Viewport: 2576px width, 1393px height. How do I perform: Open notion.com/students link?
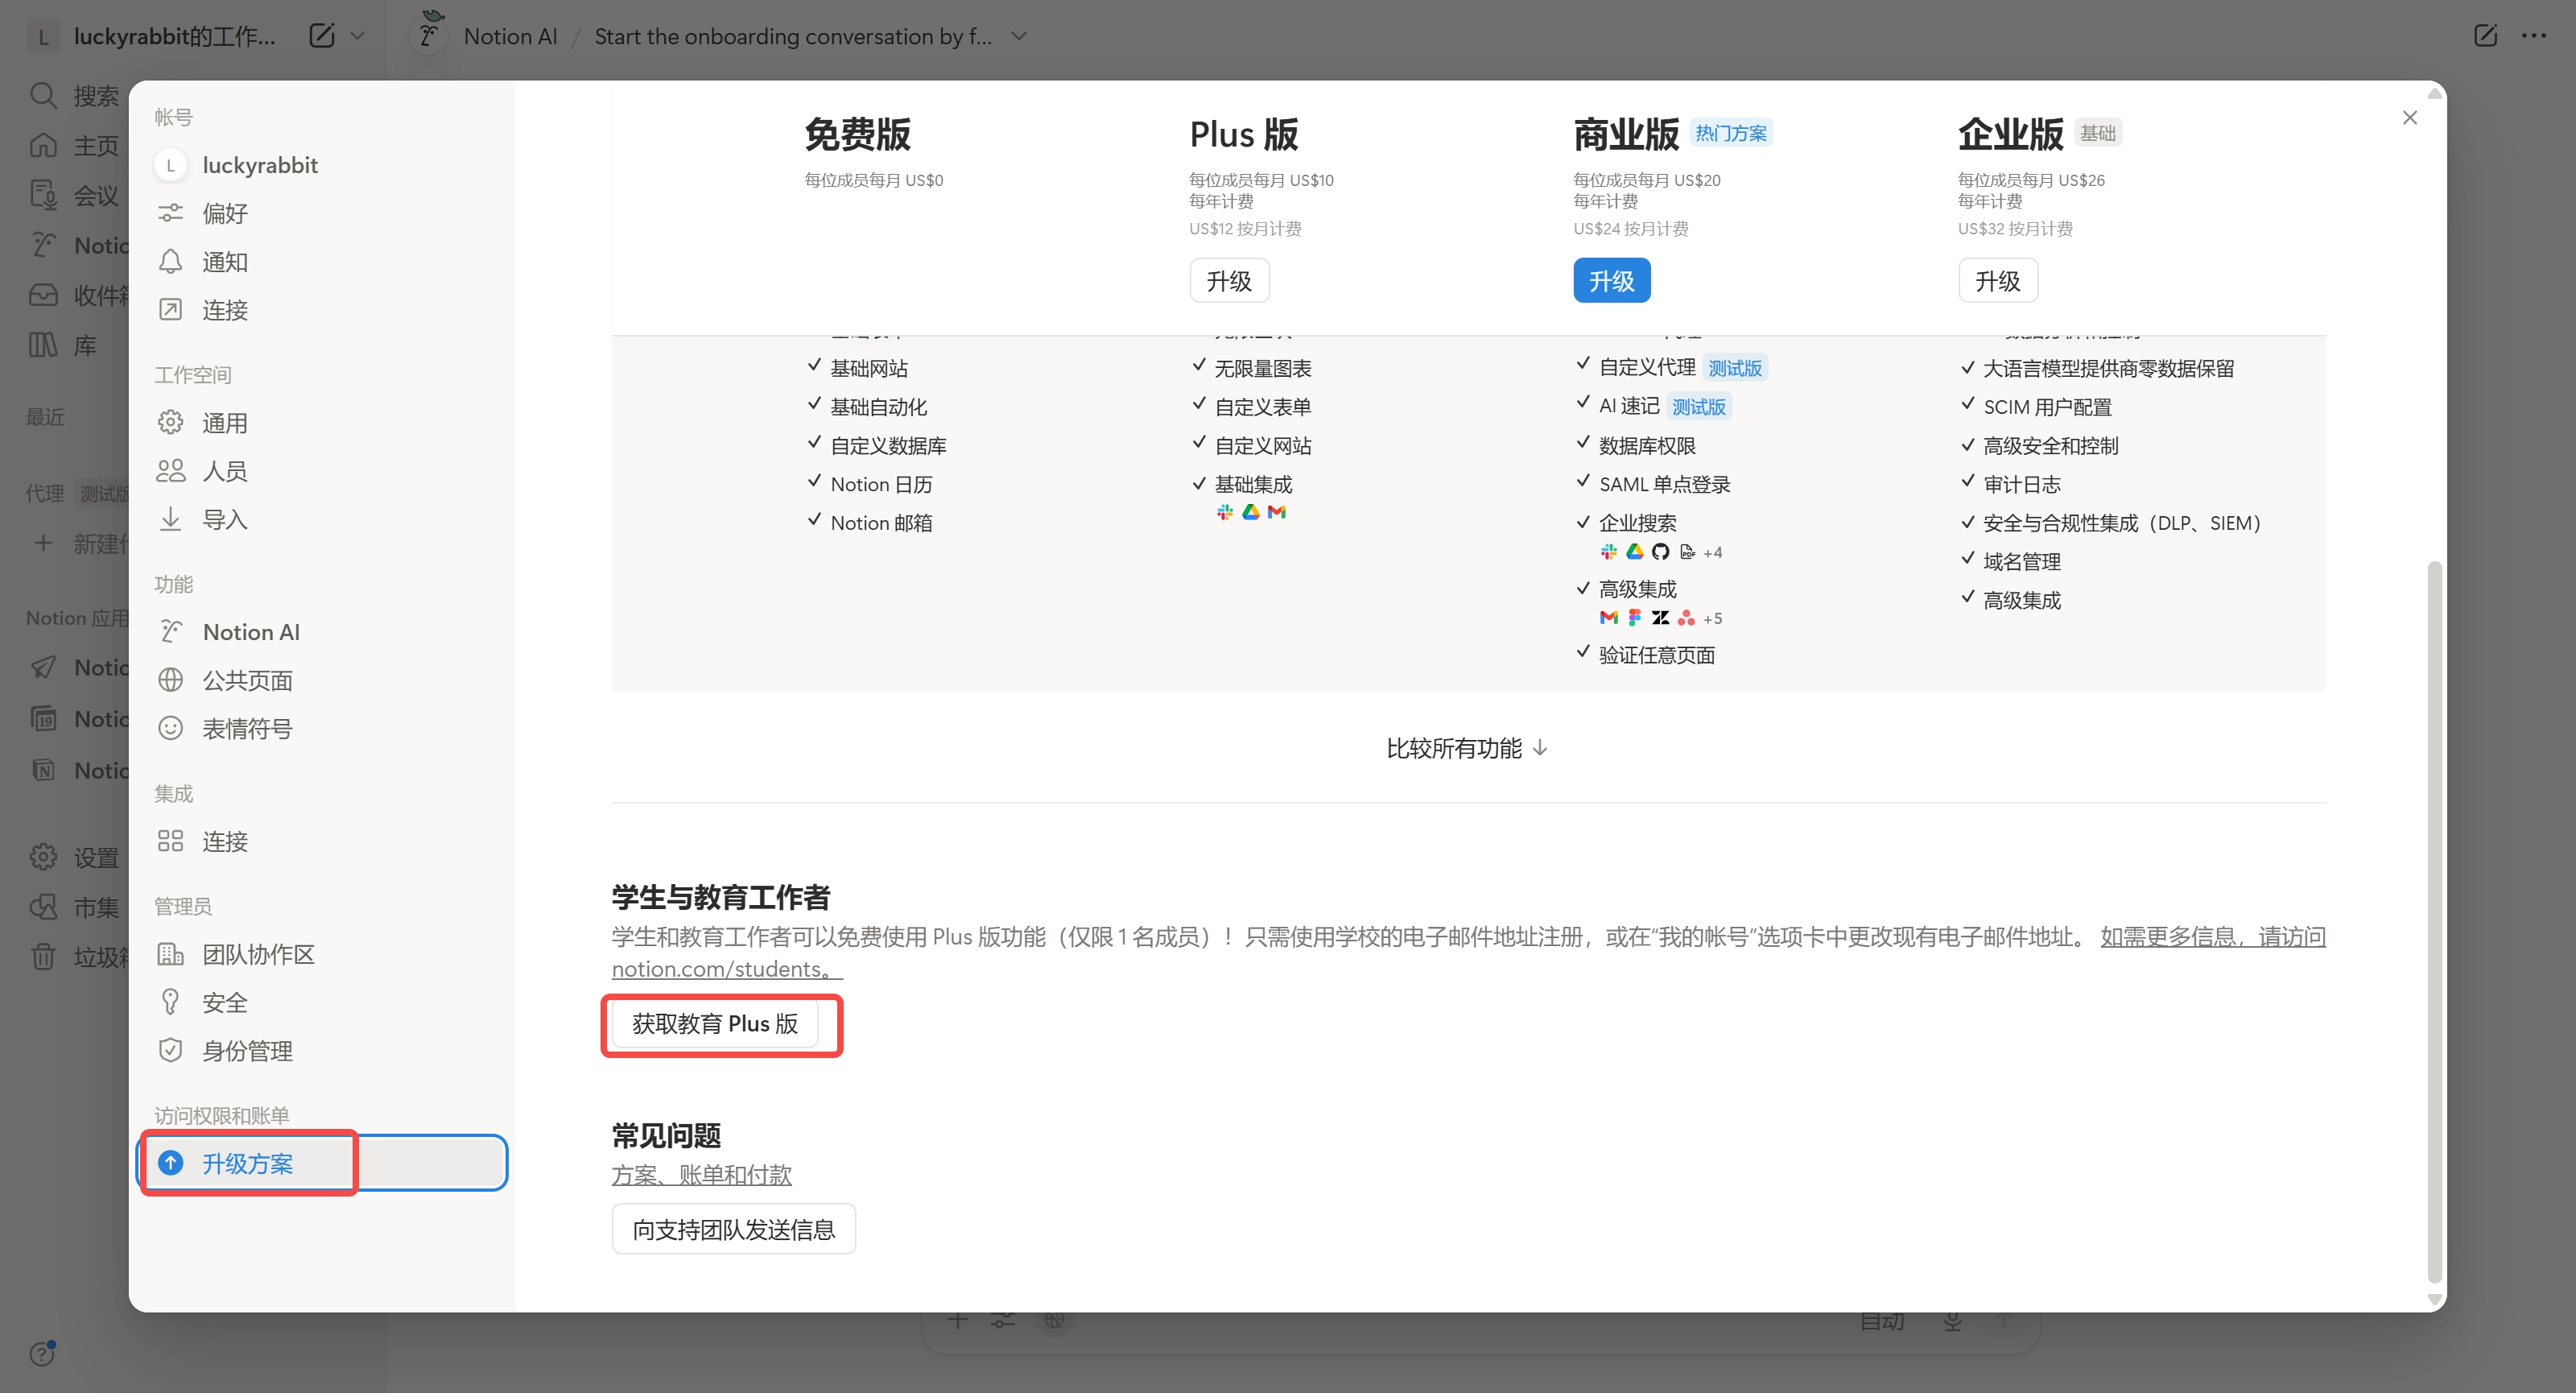tap(727, 969)
